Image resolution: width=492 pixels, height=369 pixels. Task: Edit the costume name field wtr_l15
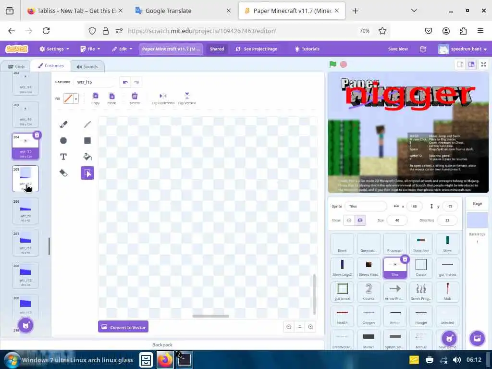(x=95, y=82)
